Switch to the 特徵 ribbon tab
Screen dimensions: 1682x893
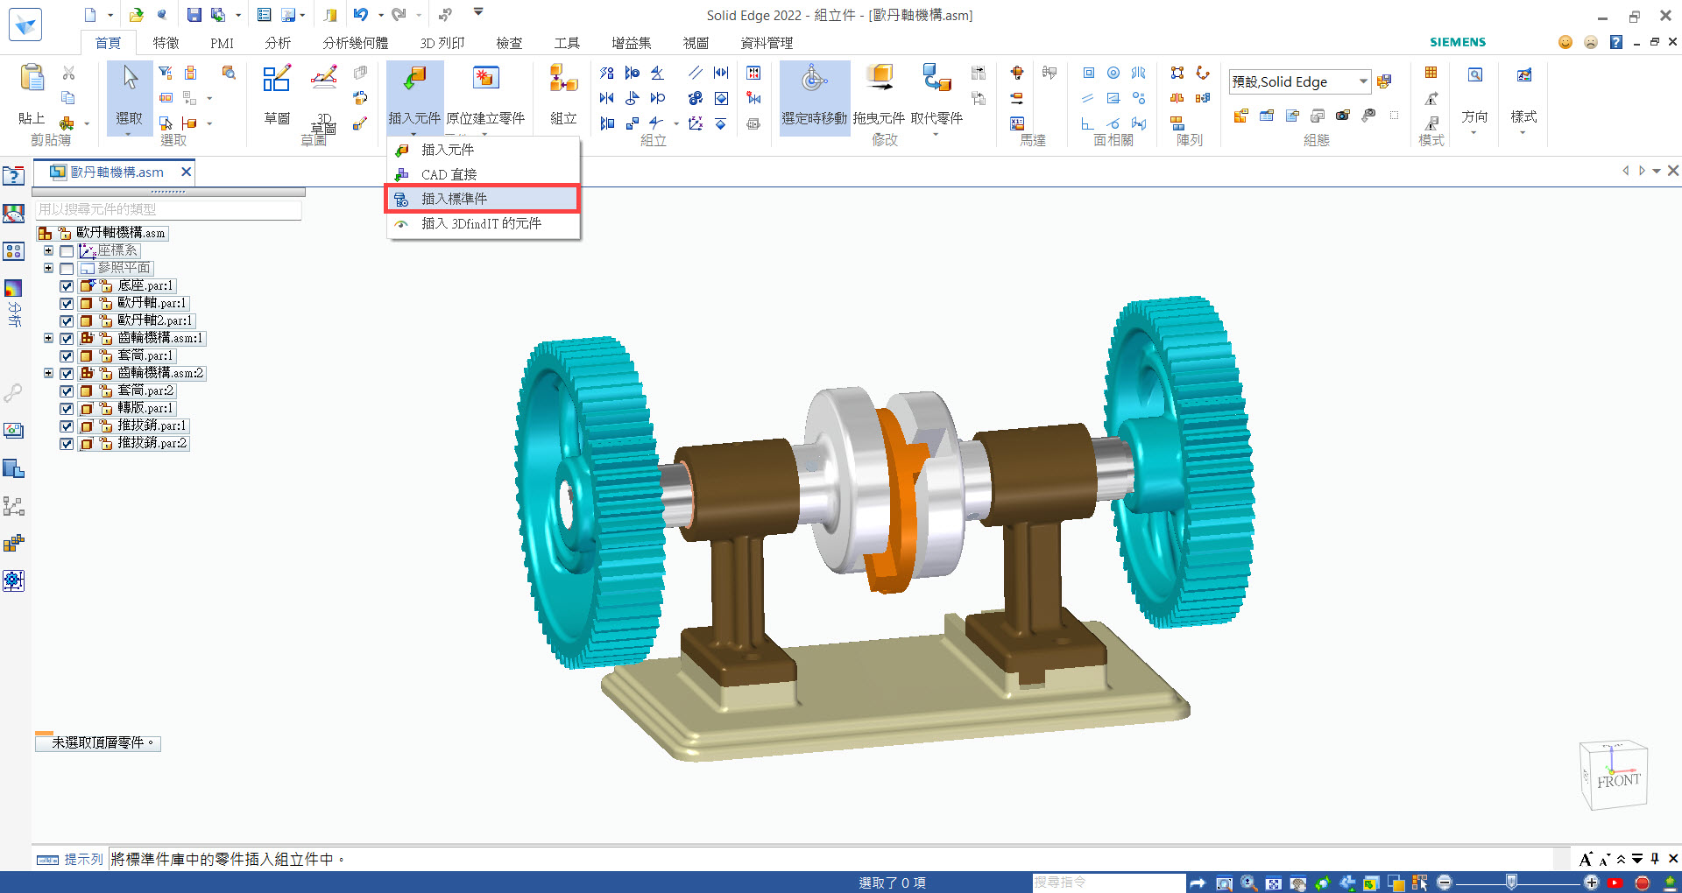coord(166,43)
